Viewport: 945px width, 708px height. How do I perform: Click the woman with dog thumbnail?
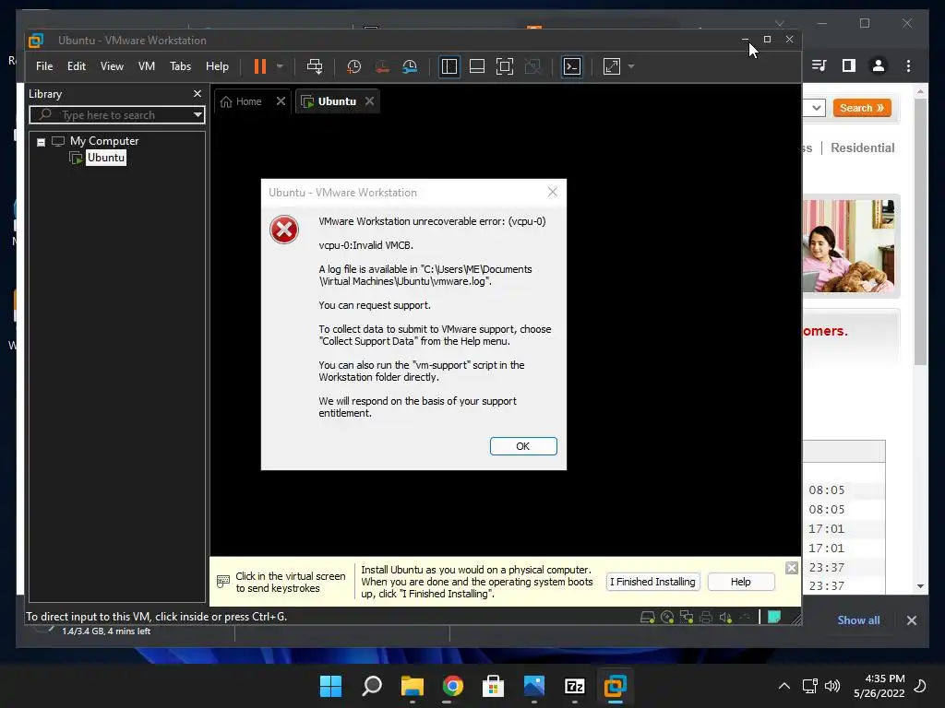849,245
